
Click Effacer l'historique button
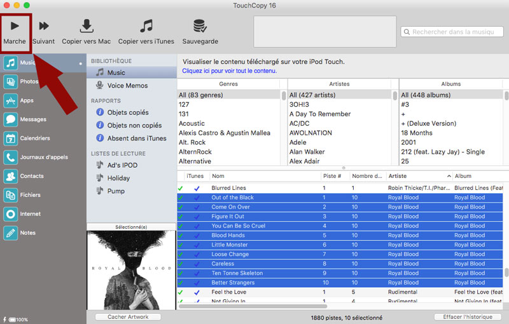pyautogui.click(x=468, y=317)
